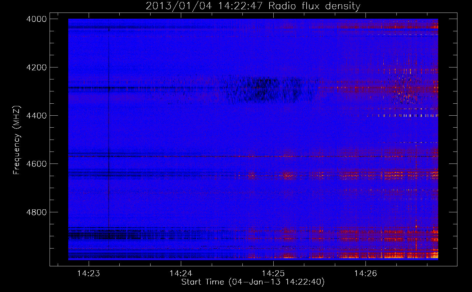
Task: Click the plot title "2013/01/04 14:22:47 Radio flux density"
Action: (253, 6)
